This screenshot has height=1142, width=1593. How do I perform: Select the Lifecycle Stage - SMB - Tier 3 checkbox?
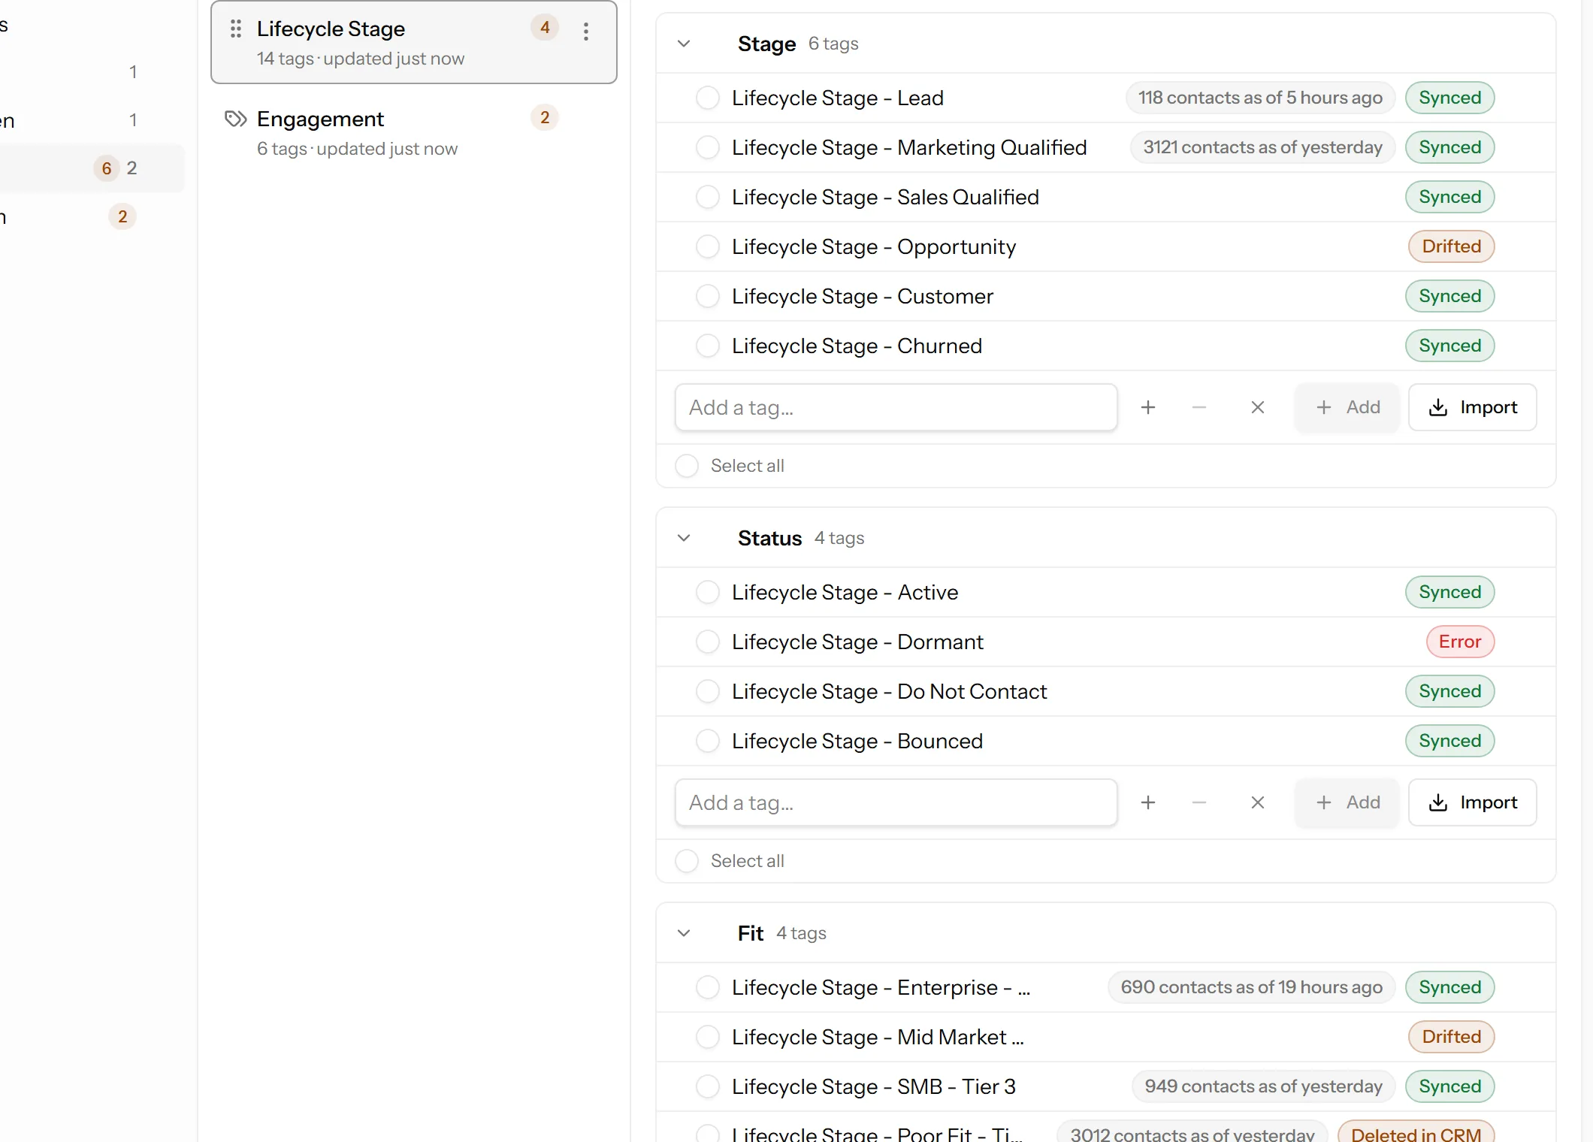[708, 1086]
